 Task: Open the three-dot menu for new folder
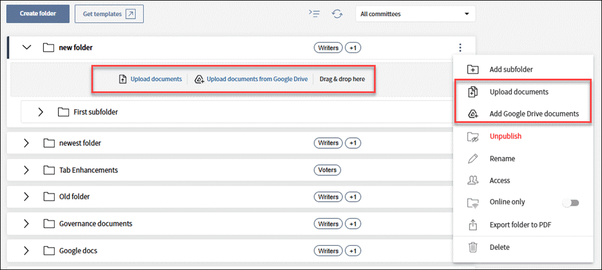[x=460, y=48]
